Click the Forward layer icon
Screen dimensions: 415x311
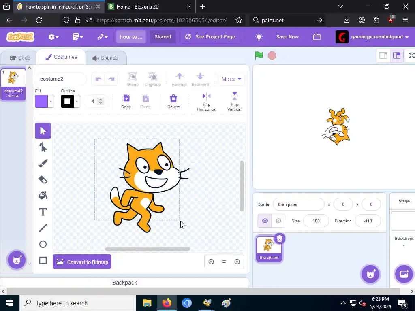point(179,79)
